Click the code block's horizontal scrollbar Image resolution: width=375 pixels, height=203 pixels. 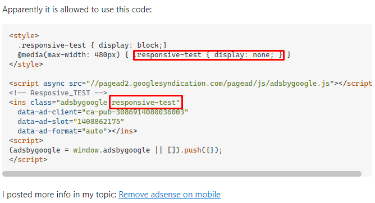[x=182, y=174]
